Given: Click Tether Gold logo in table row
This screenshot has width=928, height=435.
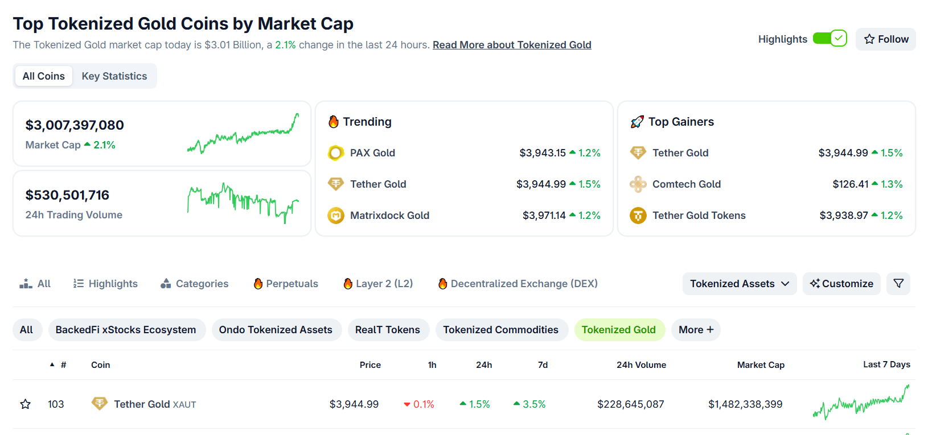Looking at the screenshot, I should tap(100, 404).
